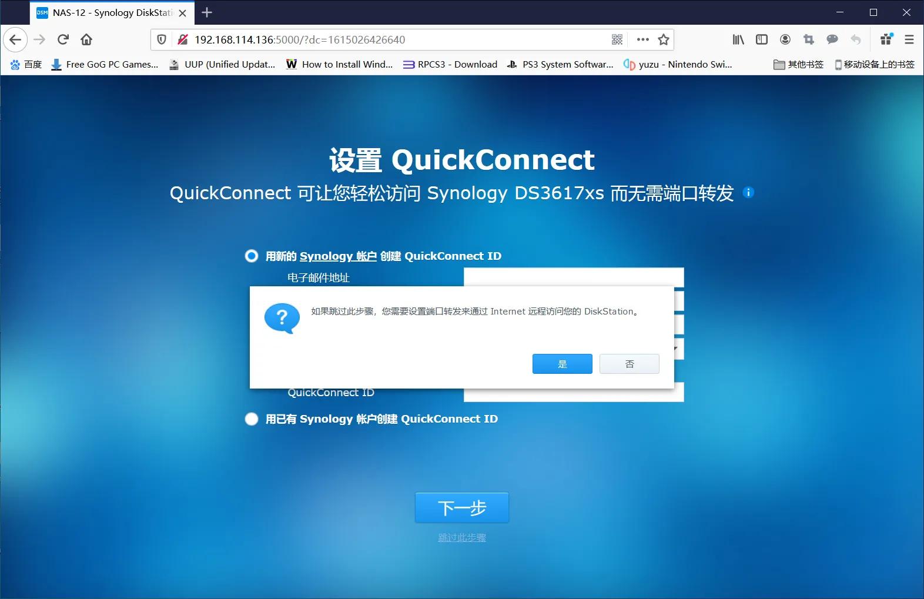Image resolution: width=924 pixels, height=599 pixels.
Task: Open the PS3 System Software bookmark
Action: click(x=560, y=64)
